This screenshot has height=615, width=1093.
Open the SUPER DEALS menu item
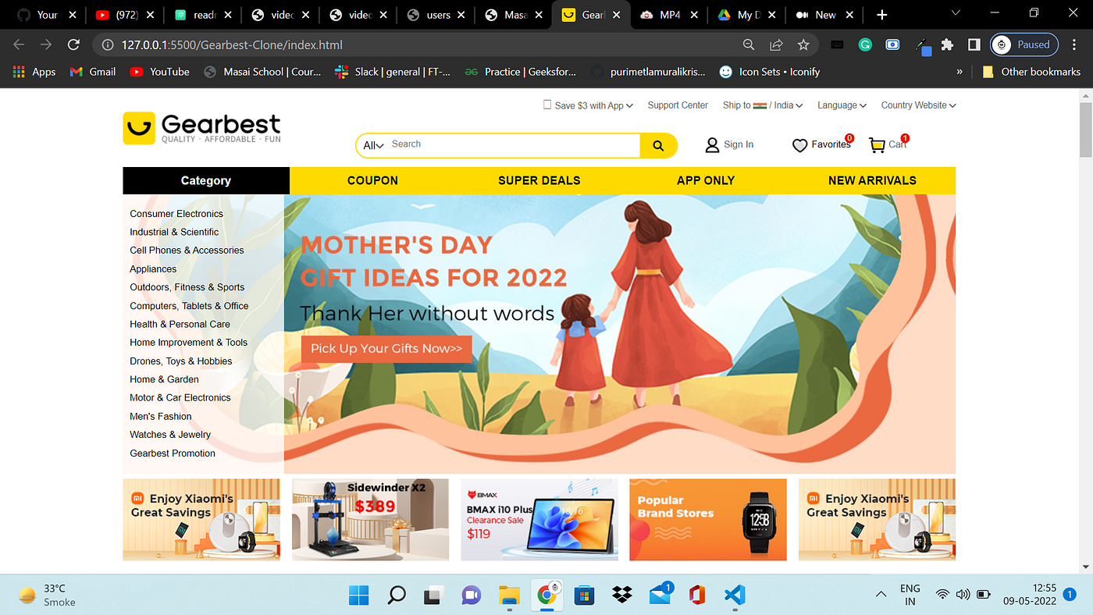[x=539, y=180]
